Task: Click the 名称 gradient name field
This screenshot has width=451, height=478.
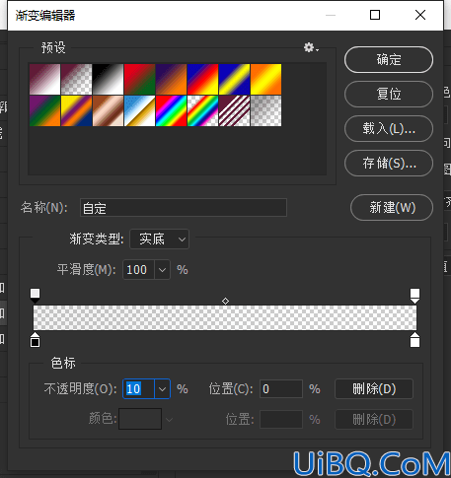Action: (184, 208)
